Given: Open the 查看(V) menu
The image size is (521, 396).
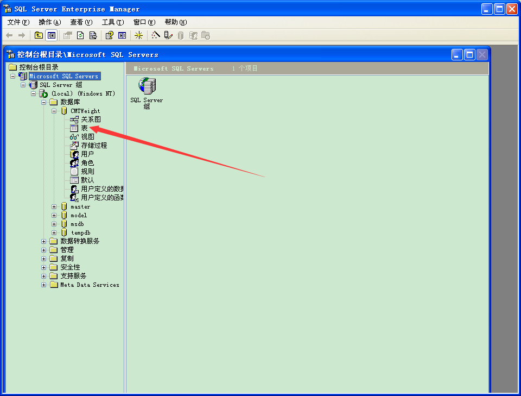Looking at the screenshot, I should click(x=81, y=22).
